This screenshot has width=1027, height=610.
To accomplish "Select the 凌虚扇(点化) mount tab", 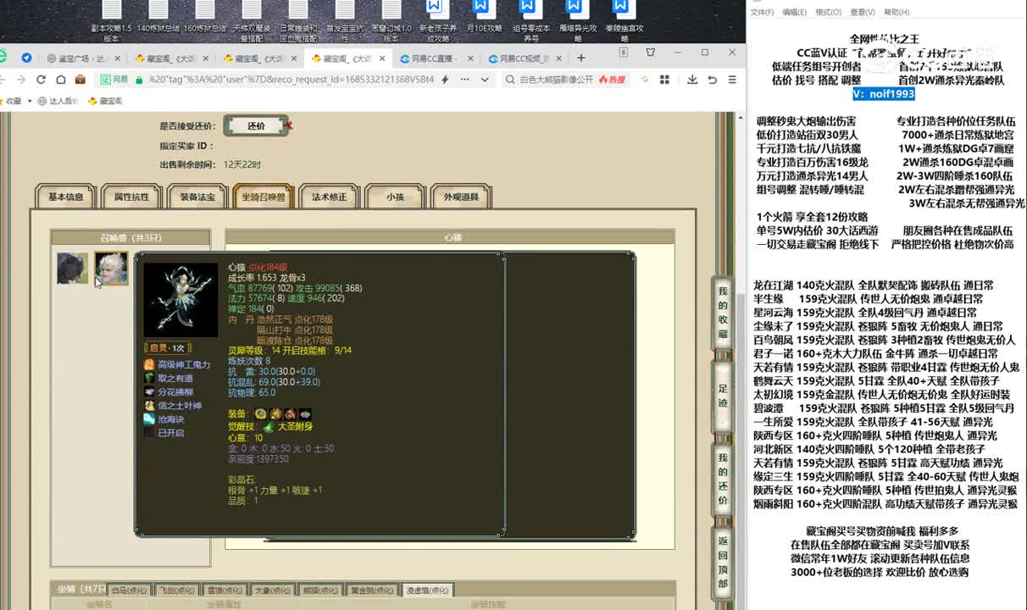I will click(428, 590).
